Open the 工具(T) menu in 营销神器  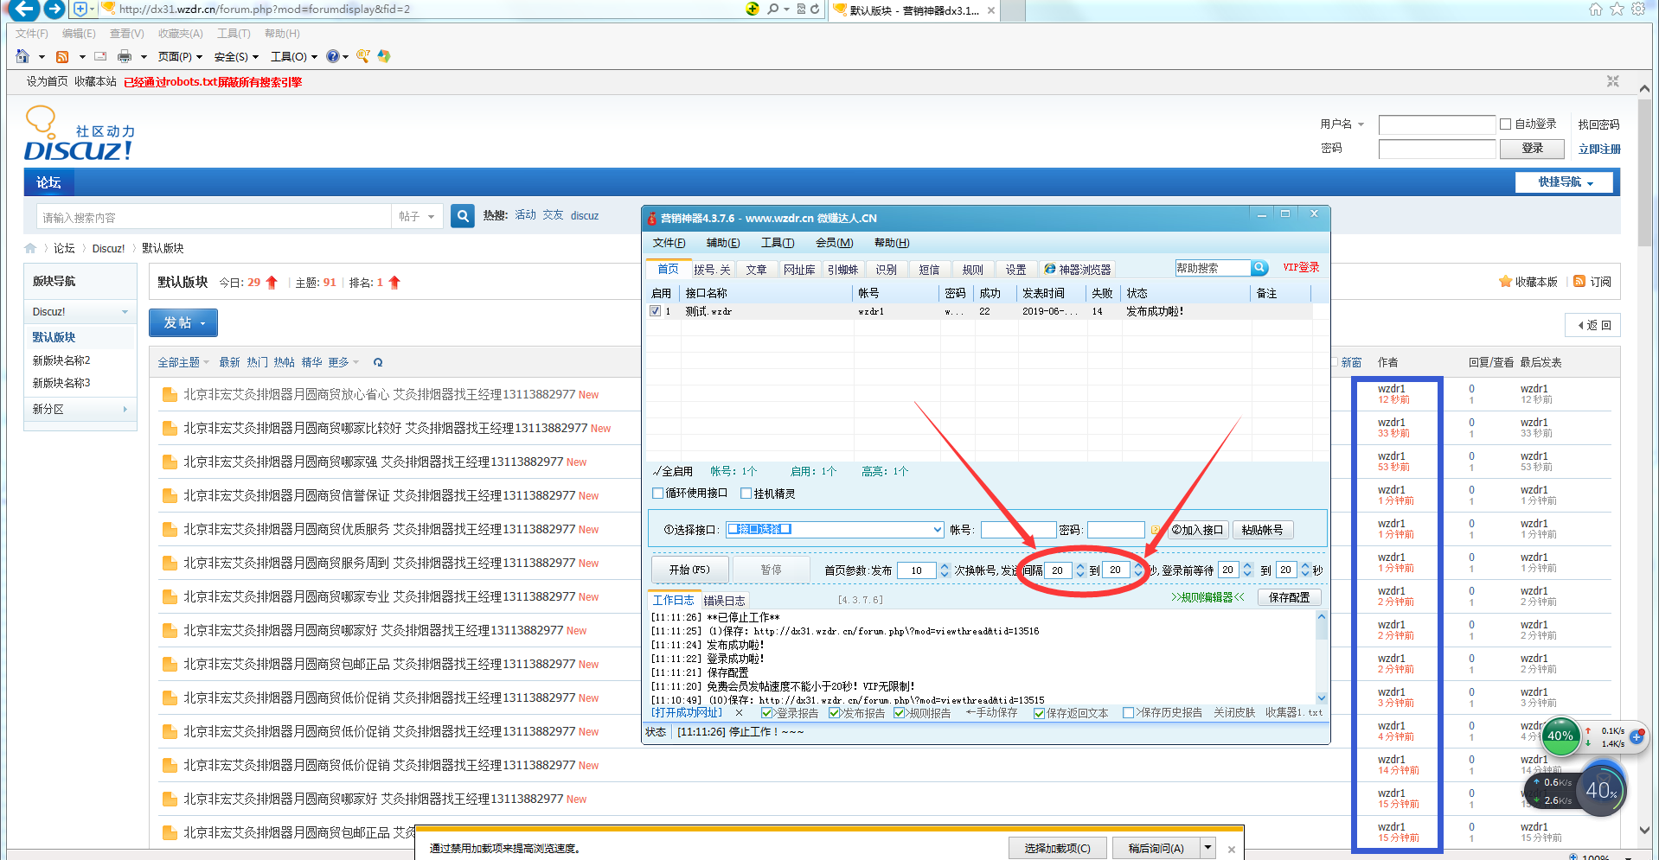click(x=776, y=243)
